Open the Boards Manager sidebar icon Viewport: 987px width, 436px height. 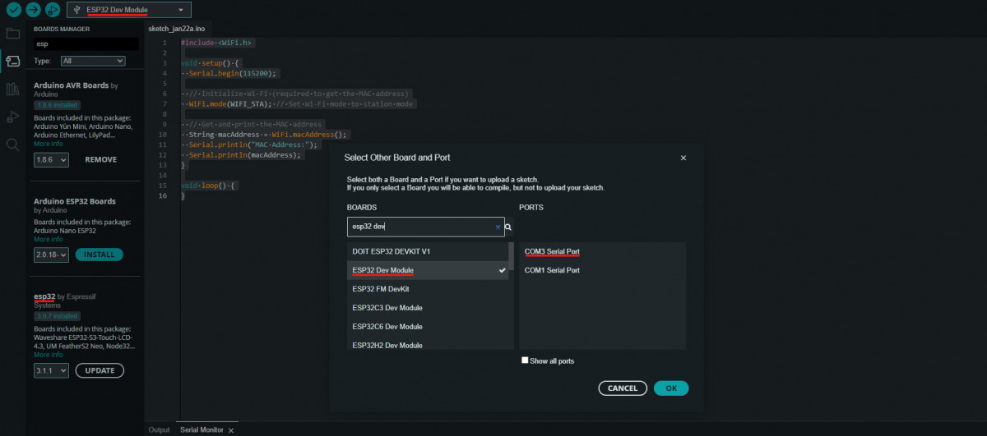tap(12, 61)
